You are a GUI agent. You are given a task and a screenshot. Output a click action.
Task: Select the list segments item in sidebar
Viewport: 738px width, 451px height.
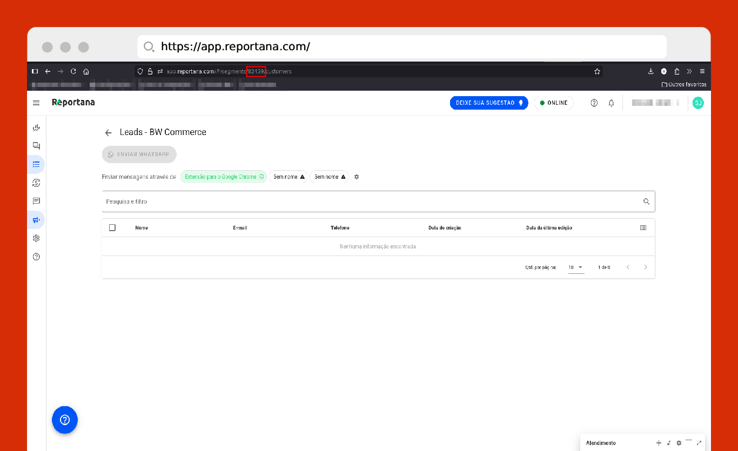pos(36,164)
